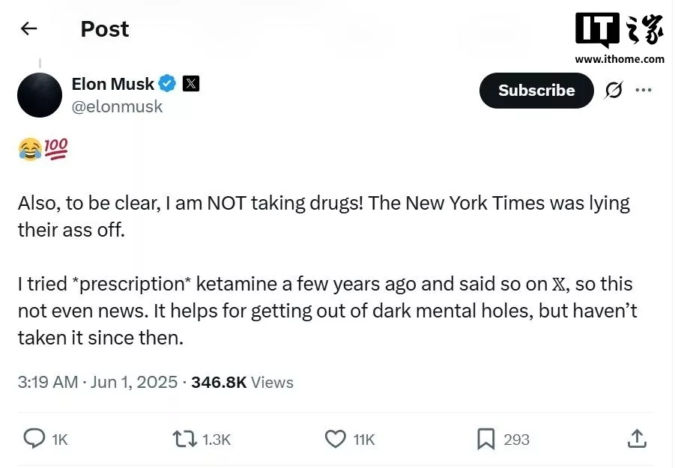Click the 11K likes count
This screenshot has width=675, height=468.
click(364, 440)
